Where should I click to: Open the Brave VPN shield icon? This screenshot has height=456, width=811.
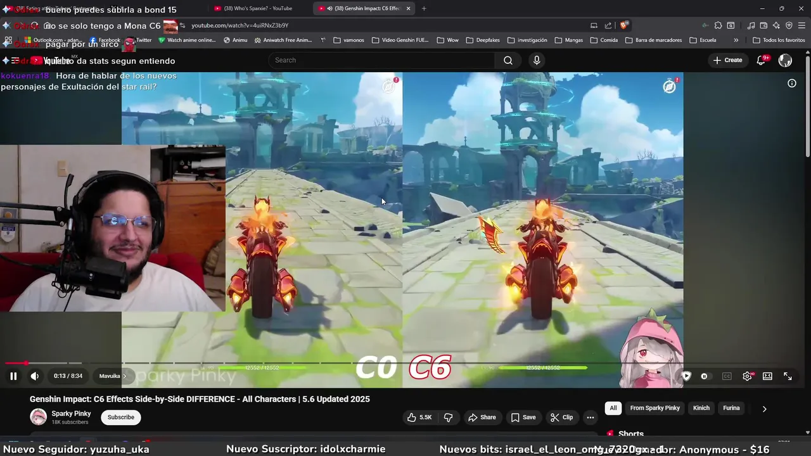click(x=789, y=25)
